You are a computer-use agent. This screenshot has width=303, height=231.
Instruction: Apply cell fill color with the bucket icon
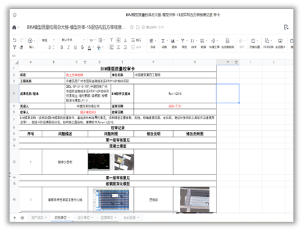tap(99, 47)
